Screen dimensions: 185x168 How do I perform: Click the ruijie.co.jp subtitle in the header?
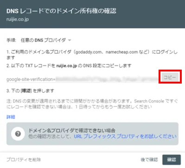click(18, 19)
